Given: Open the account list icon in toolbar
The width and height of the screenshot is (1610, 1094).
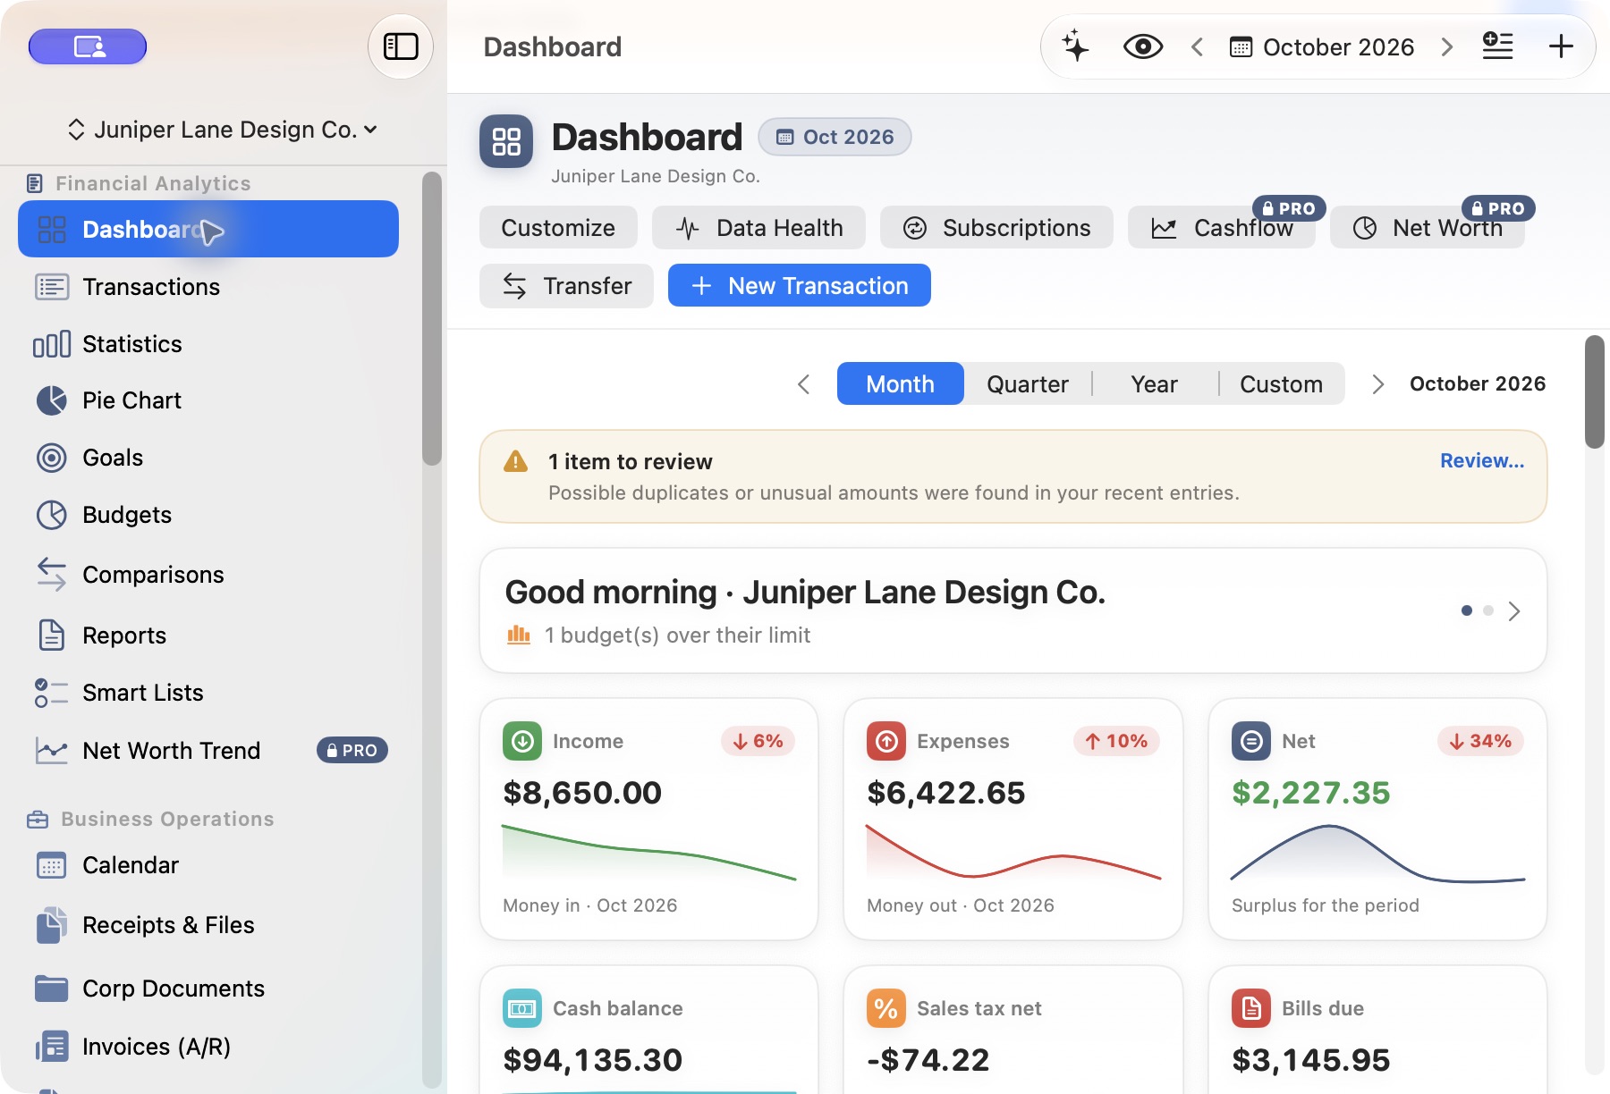Looking at the screenshot, I should pyautogui.click(x=1497, y=46).
